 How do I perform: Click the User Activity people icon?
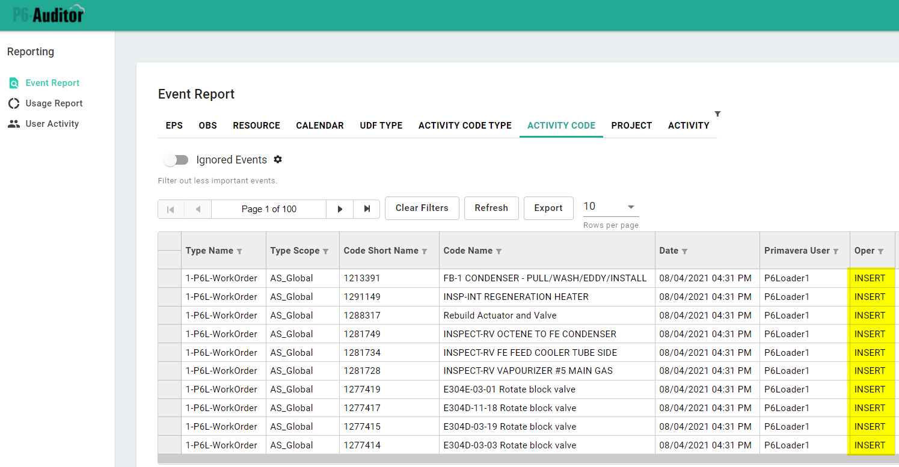13,124
